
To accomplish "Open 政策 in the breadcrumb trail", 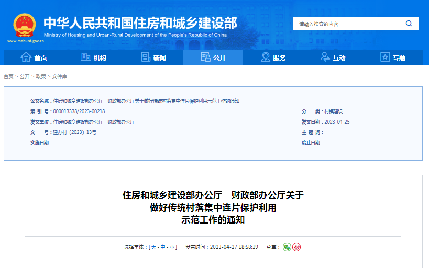I will click(x=41, y=76).
